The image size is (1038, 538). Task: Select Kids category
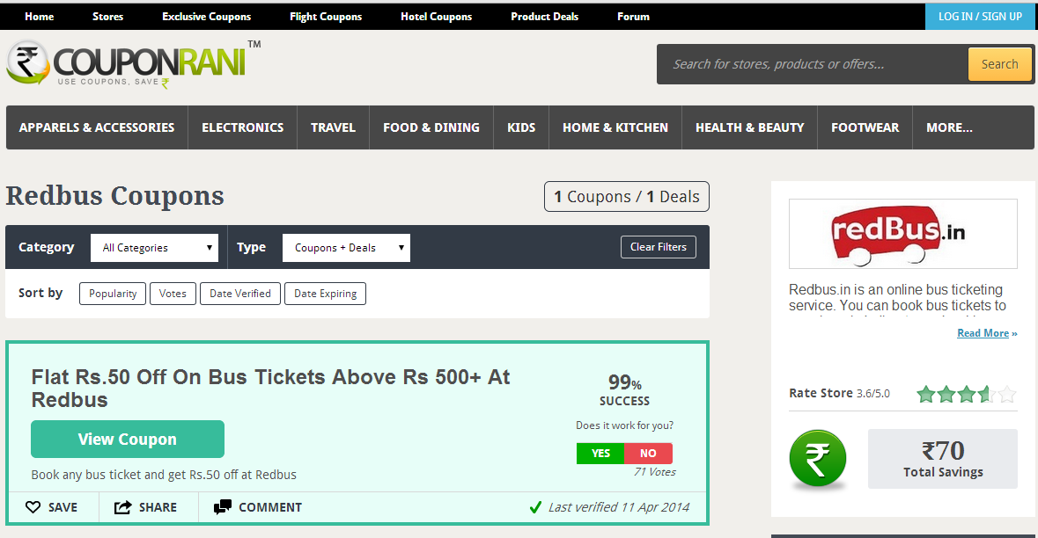pyautogui.click(x=521, y=127)
